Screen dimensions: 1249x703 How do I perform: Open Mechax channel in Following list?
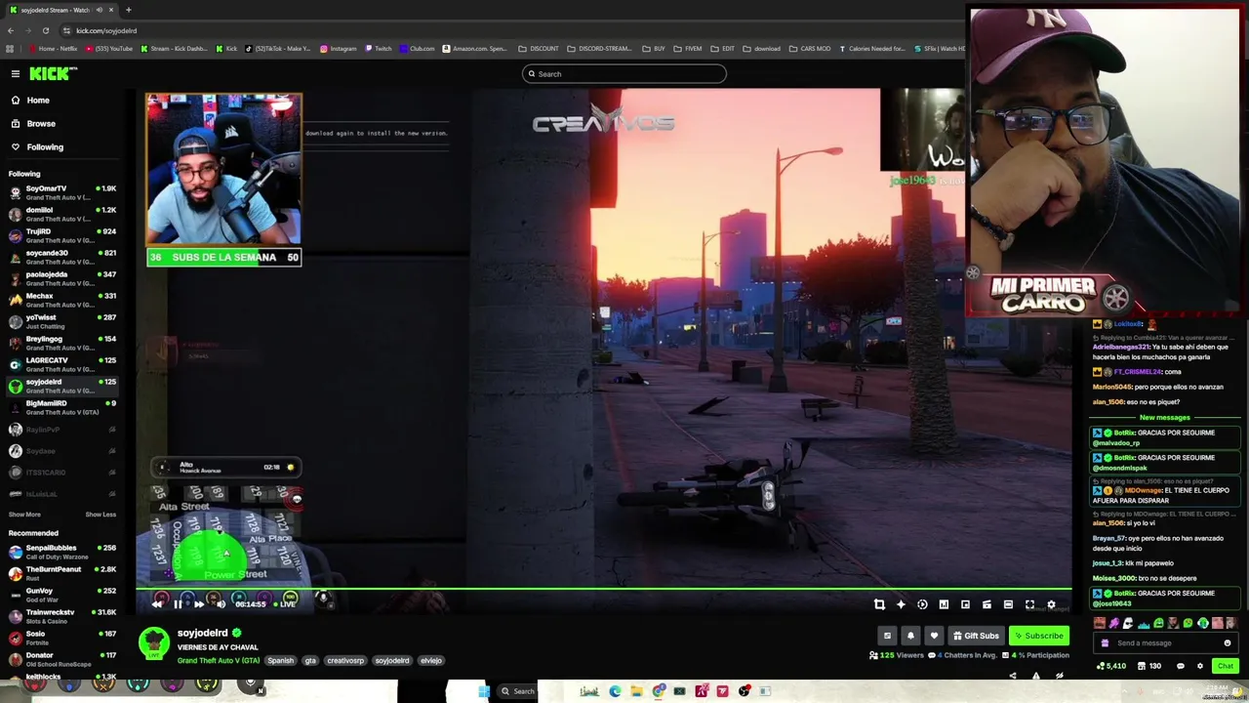pyautogui.click(x=62, y=300)
